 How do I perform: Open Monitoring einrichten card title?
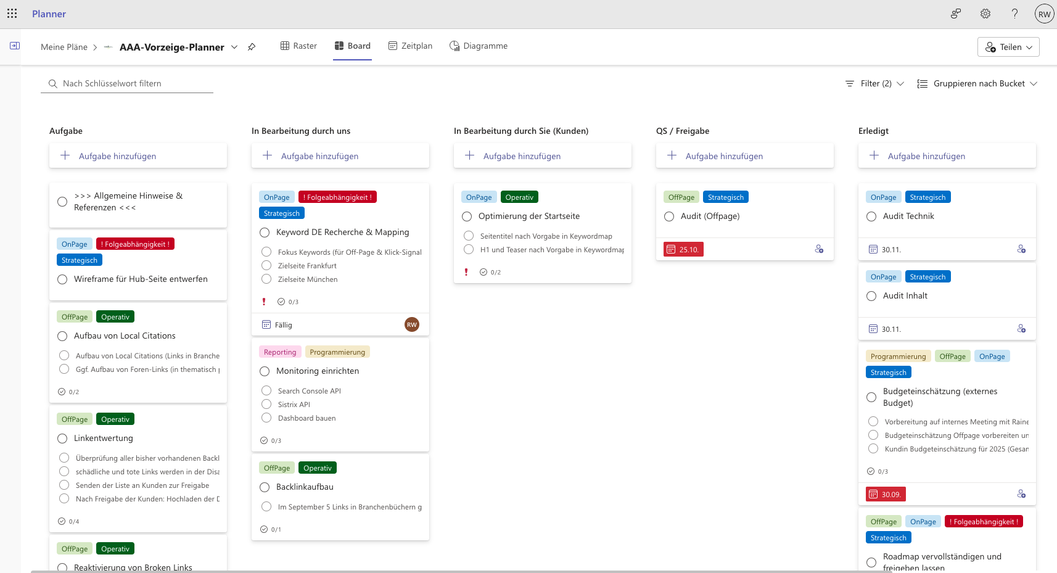318,371
